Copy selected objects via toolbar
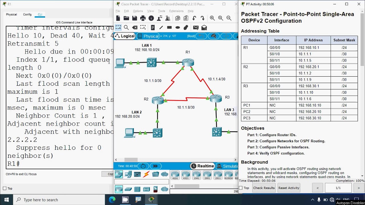 (178, 18)
